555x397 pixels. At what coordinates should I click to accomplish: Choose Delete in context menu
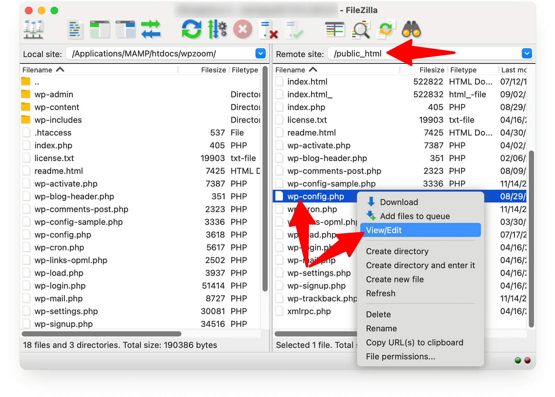pyautogui.click(x=421, y=314)
